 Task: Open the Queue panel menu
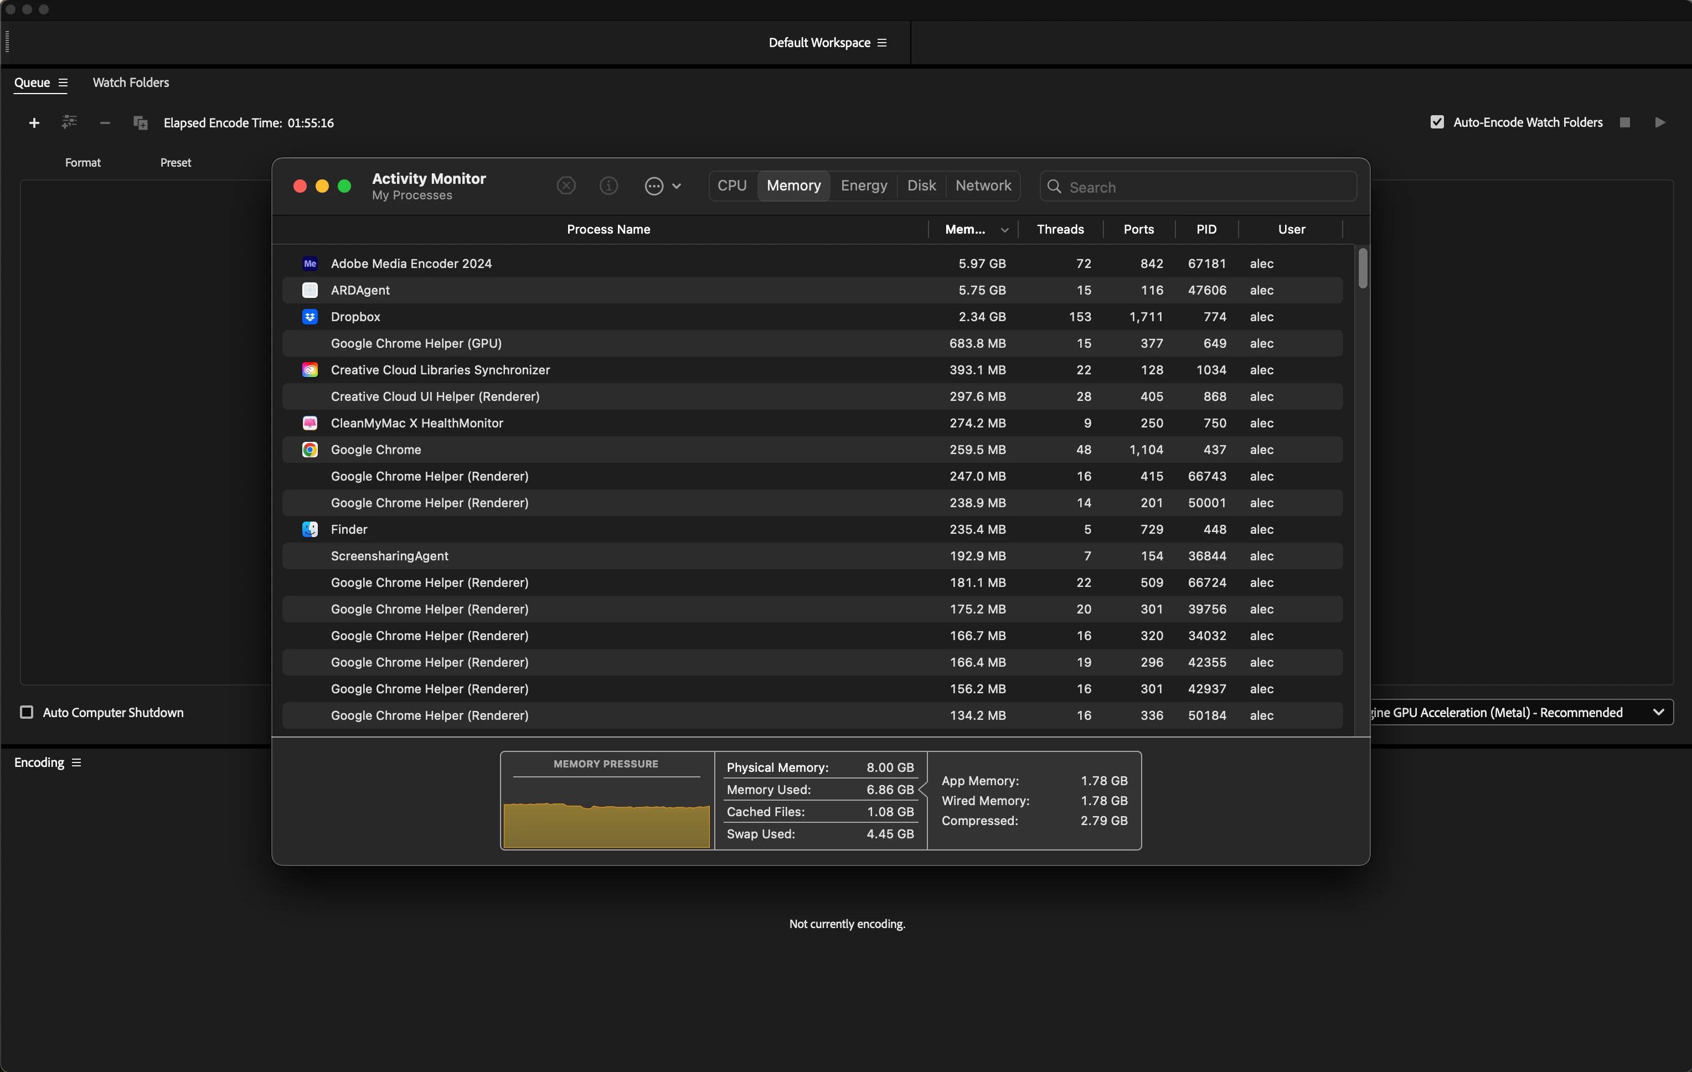click(63, 83)
